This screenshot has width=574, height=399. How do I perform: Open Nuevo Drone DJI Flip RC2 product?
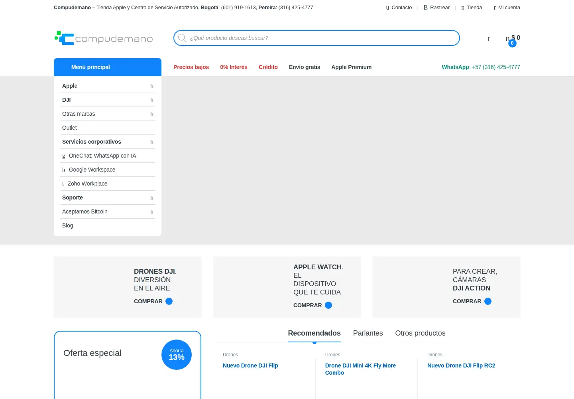461,365
